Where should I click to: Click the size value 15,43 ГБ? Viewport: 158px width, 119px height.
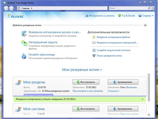(x=42, y=87)
